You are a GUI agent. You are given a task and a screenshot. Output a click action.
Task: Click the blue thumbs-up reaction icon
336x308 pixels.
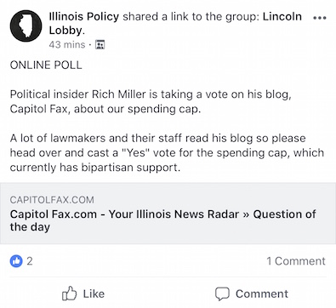(16, 261)
